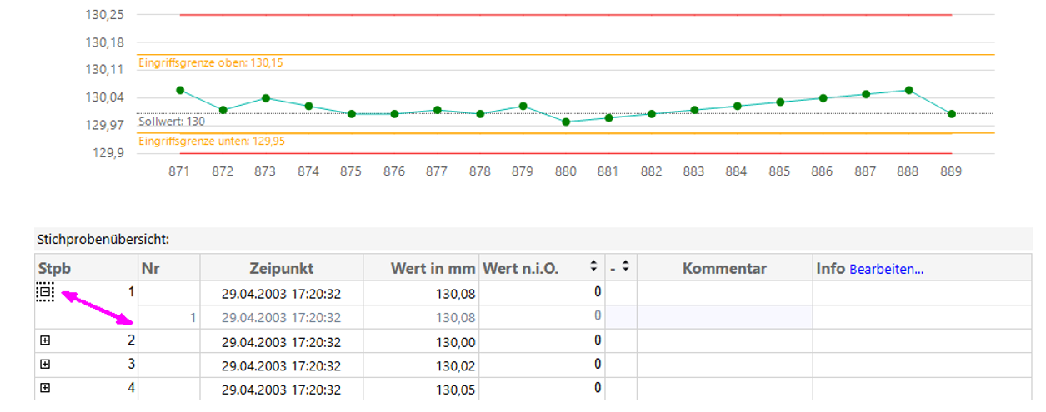Click the chart data point above 886
The height and width of the screenshot is (412, 1046).
click(x=823, y=98)
